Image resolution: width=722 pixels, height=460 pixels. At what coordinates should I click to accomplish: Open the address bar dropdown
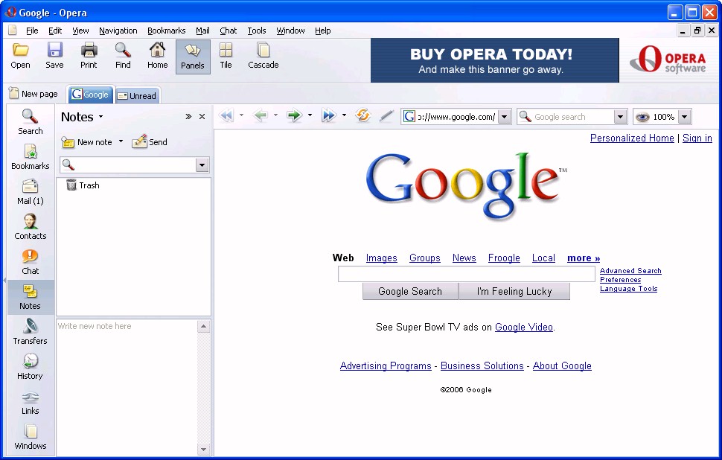coord(504,117)
